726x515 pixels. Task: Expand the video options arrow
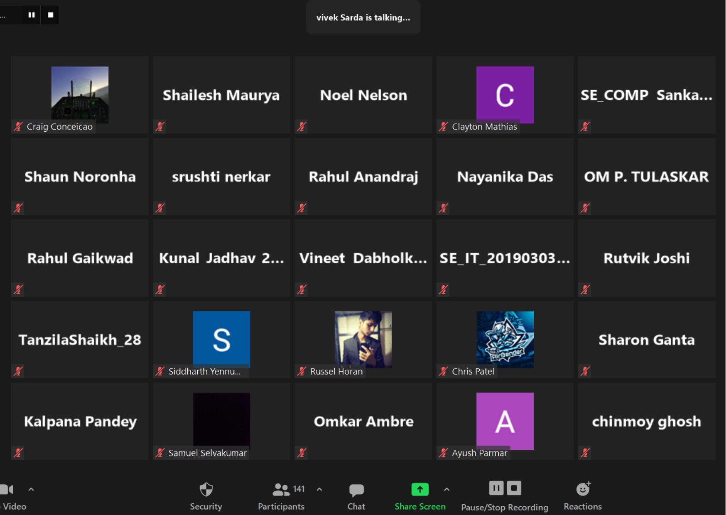pos(31,489)
